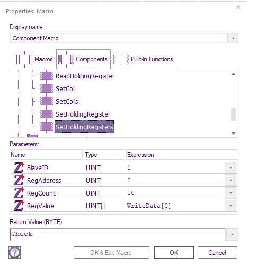Click the SlaveID parameter Z icon
Viewport: 265px width, 266px height.
click(x=19, y=167)
